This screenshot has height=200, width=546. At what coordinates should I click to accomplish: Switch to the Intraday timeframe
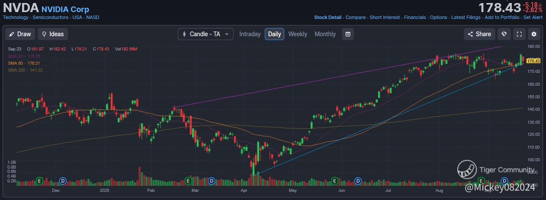point(250,34)
